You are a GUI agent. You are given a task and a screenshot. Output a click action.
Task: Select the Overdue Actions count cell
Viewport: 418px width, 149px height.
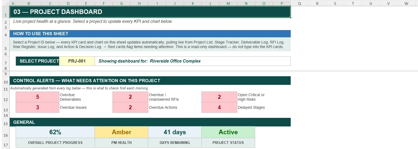point(130,107)
